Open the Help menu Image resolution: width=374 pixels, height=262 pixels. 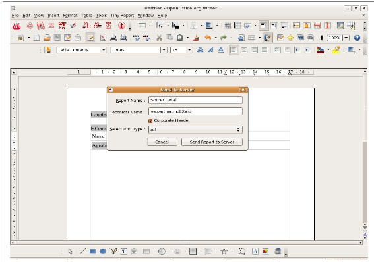coord(162,15)
